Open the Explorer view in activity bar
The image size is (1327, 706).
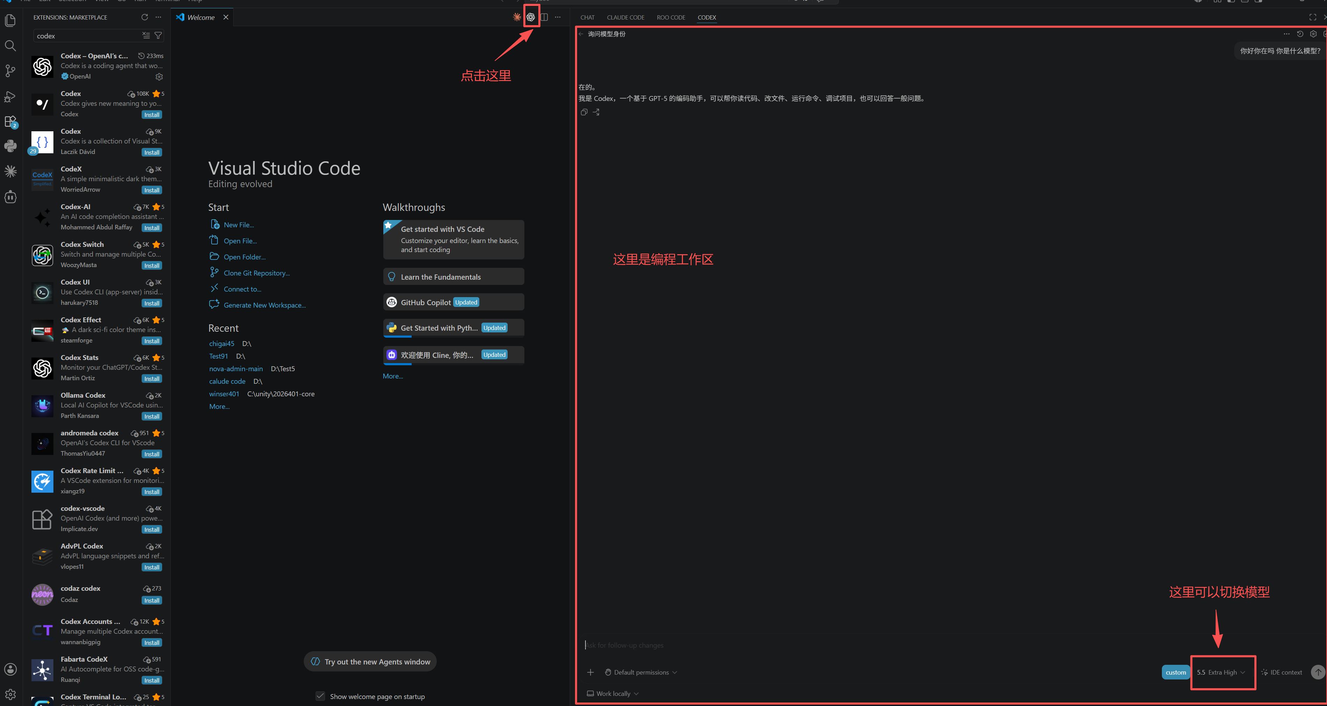(x=10, y=21)
